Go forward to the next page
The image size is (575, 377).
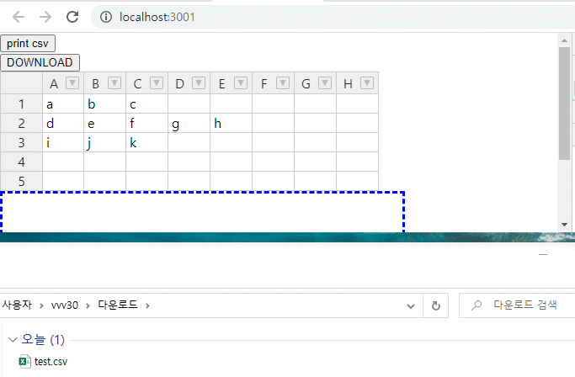[45, 17]
